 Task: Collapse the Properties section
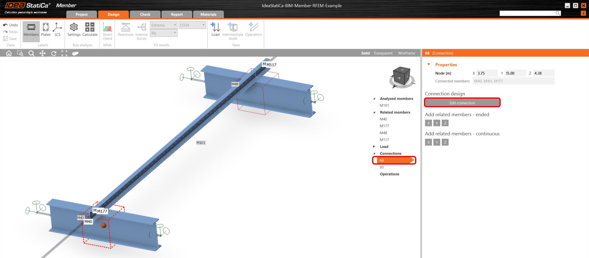429,65
